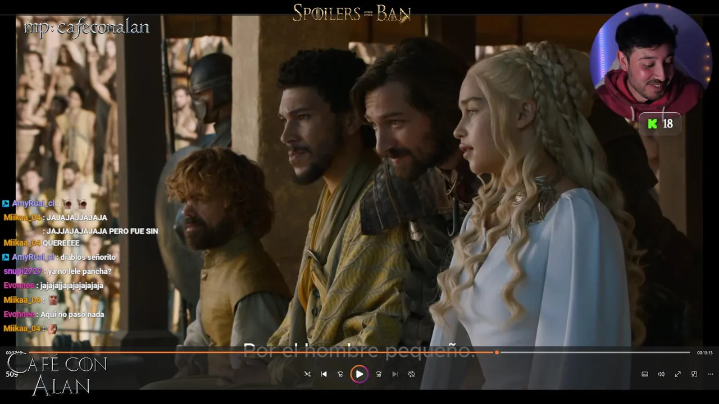This screenshot has height=404, width=719.
Task: Toggle repeat mode in the player
Action: coord(412,374)
